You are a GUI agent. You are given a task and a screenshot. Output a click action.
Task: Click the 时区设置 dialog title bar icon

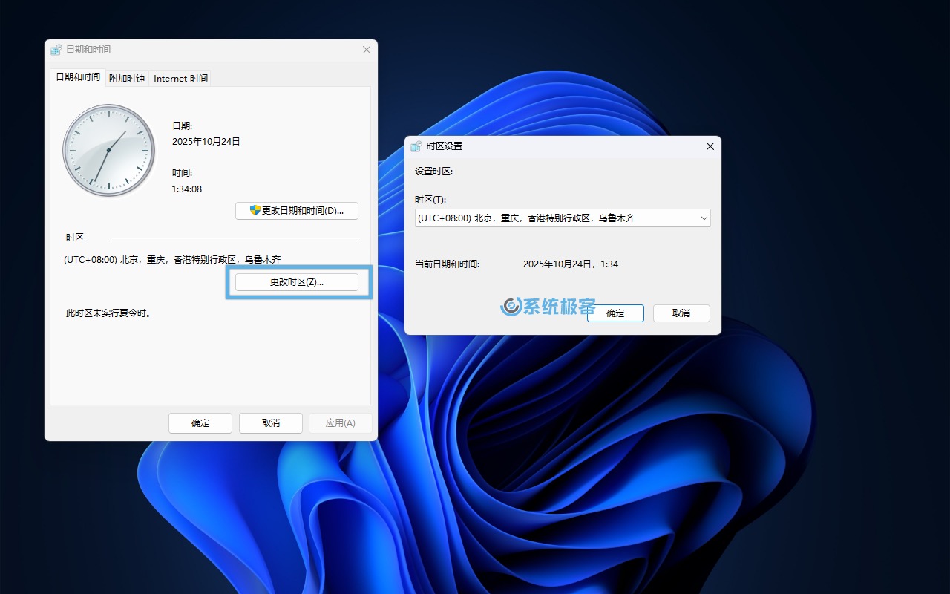coord(416,146)
